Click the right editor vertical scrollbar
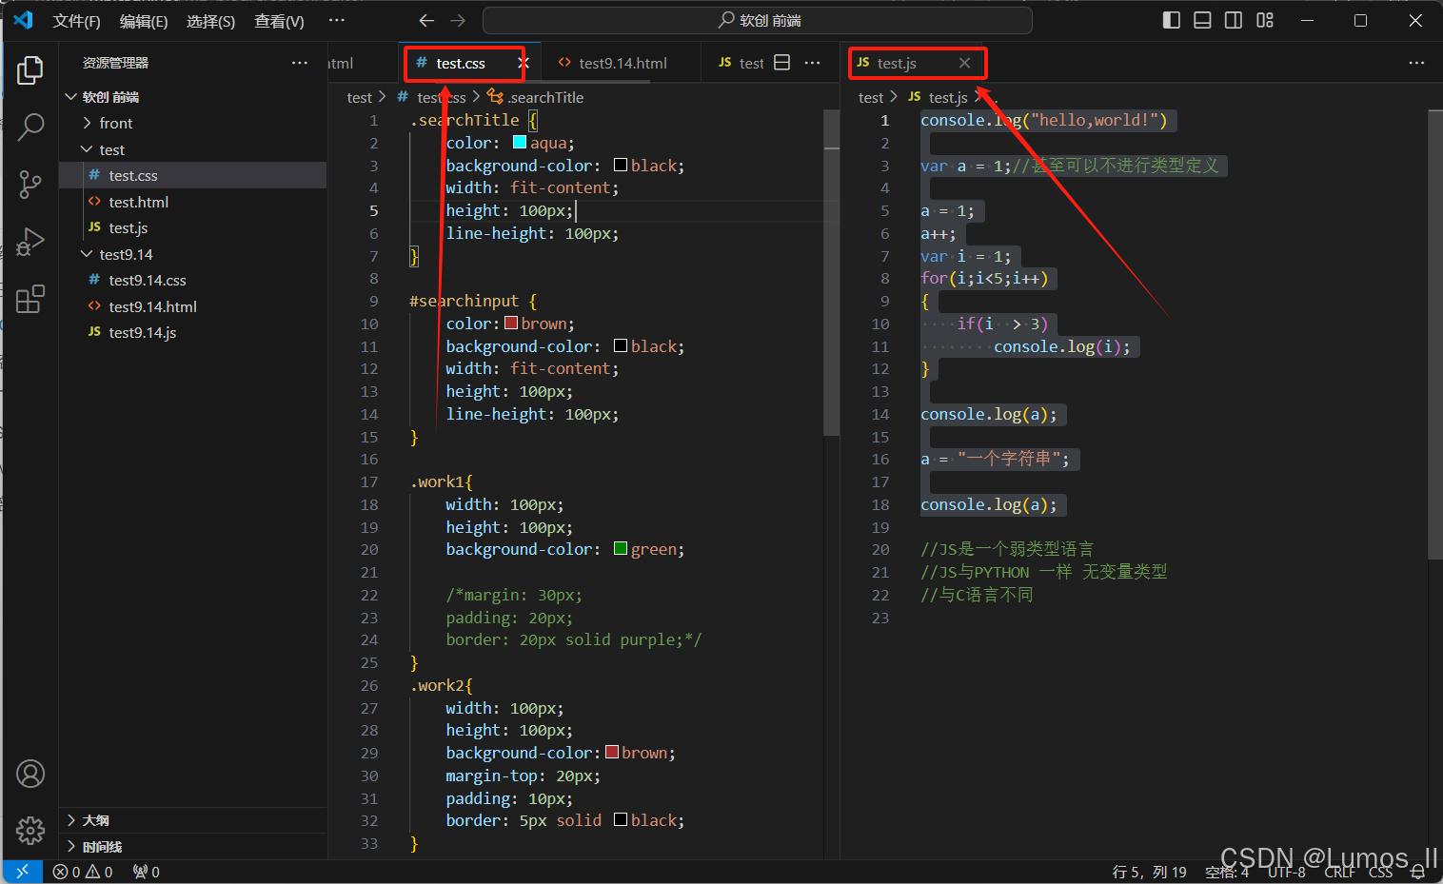The height and width of the screenshot is (884, 1443). click(x=1435, y=334)
